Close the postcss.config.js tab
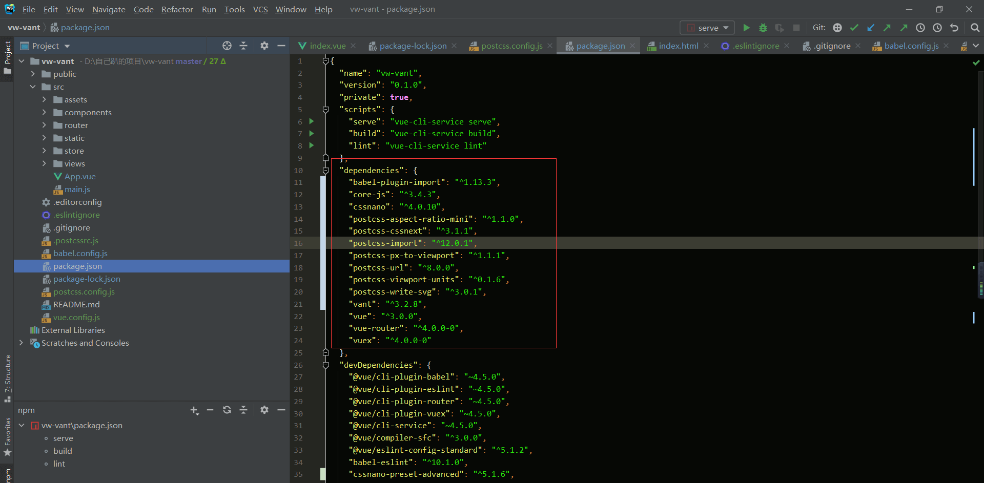 [x=550, y=46]
